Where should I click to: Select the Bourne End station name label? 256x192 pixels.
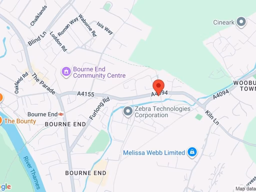(42, 114)
